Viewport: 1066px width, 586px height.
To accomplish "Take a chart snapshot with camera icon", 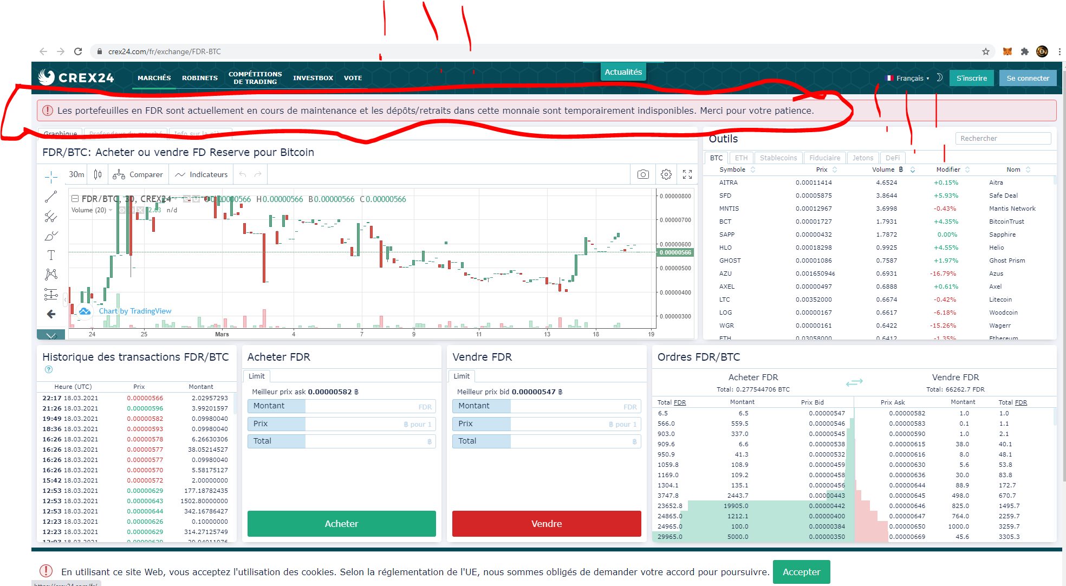I will coord(643,174).
